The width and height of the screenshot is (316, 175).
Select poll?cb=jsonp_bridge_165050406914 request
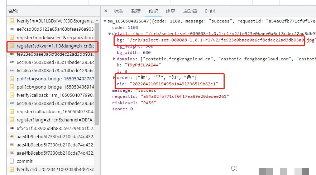[51, 87]
